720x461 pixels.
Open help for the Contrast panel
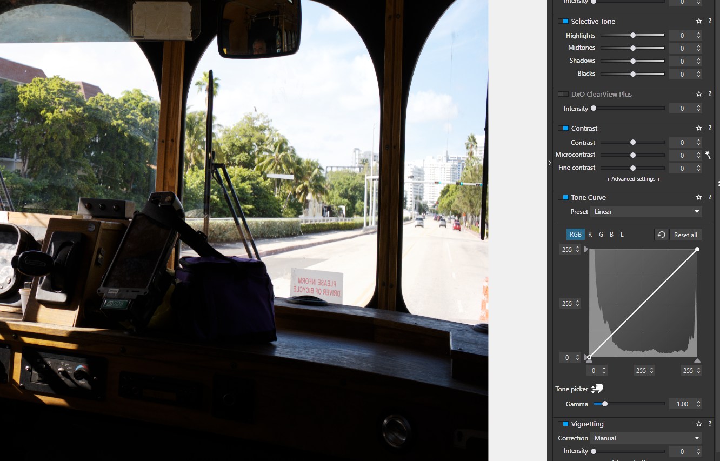point(710,128)
